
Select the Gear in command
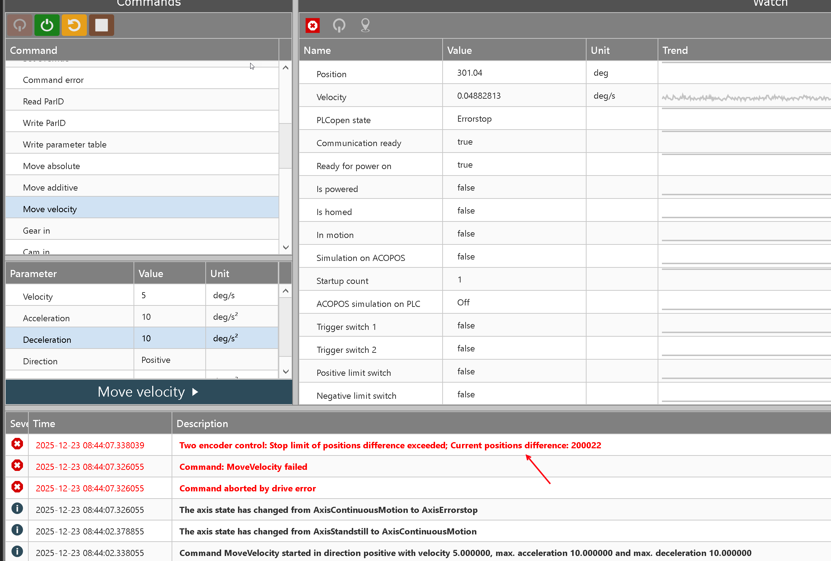36,231
